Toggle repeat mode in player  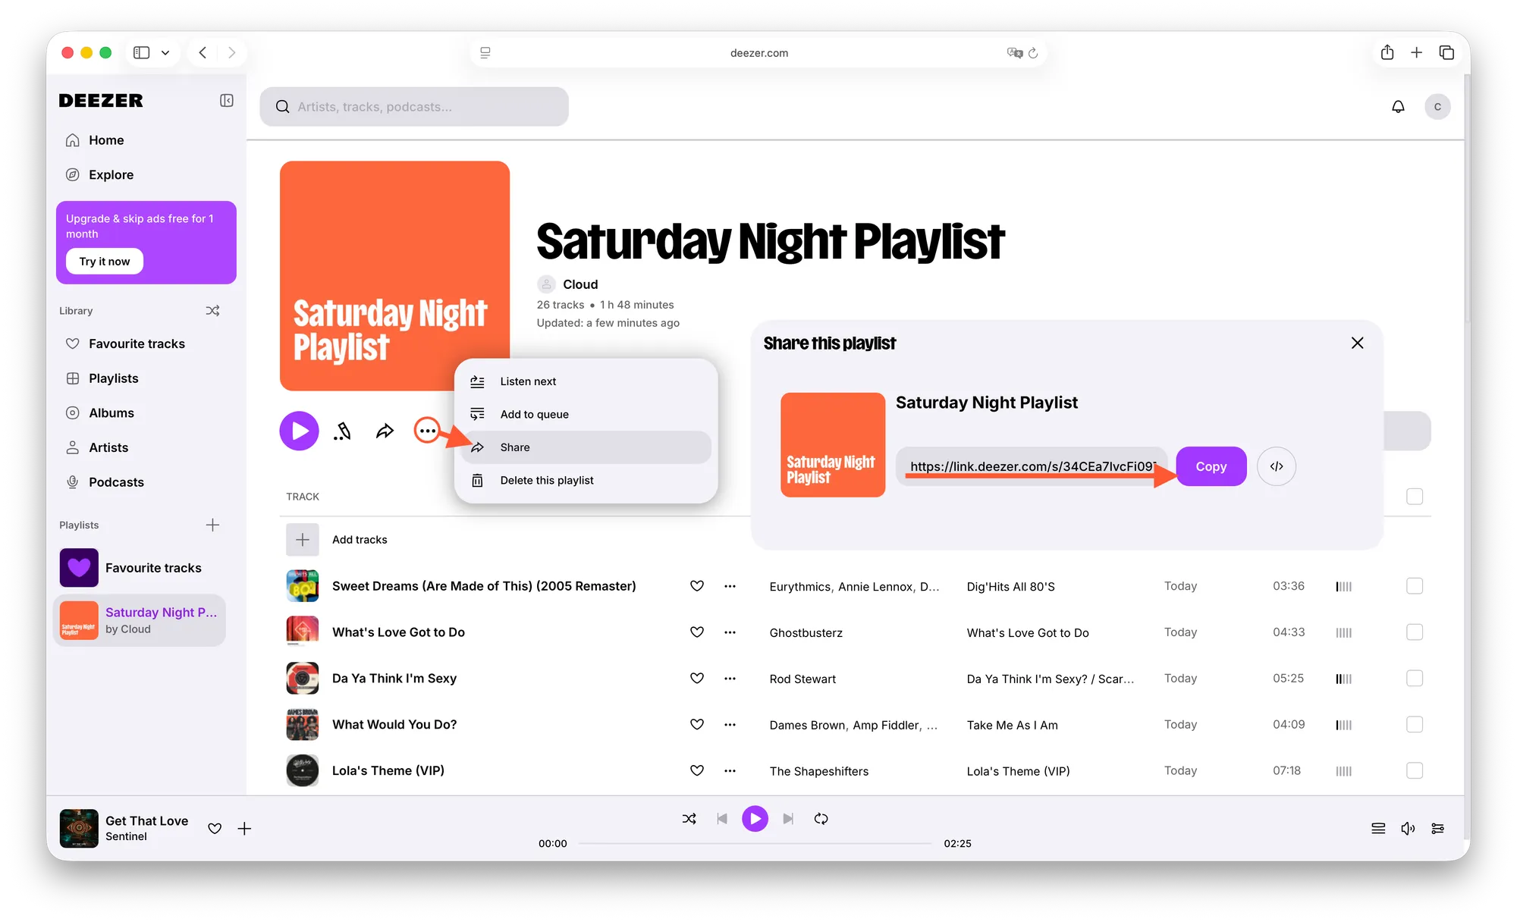click(821, 819)
